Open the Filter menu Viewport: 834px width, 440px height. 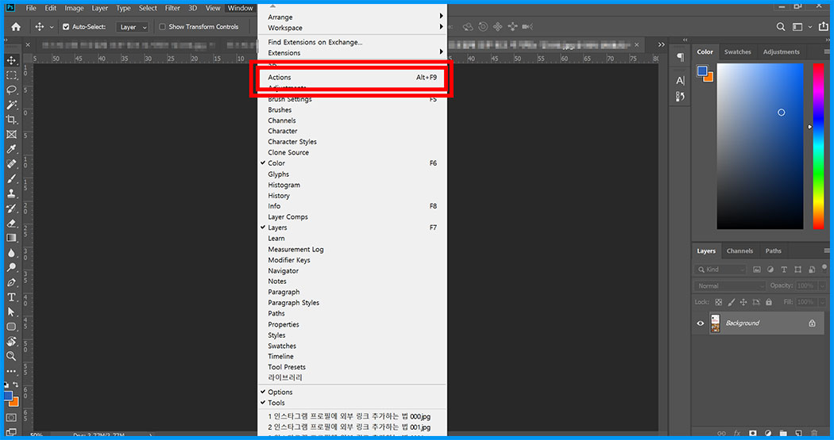point(172,8)
